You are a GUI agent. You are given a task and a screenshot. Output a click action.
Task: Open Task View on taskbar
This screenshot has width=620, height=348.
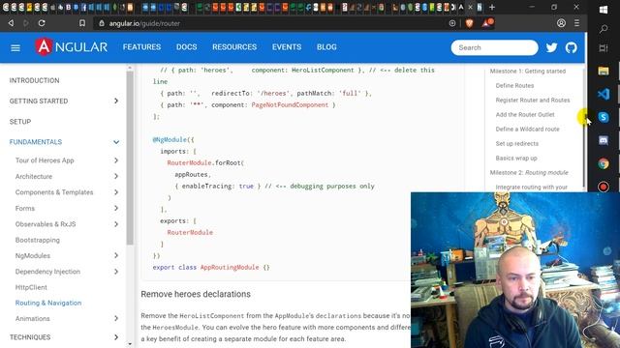point(604,47)
